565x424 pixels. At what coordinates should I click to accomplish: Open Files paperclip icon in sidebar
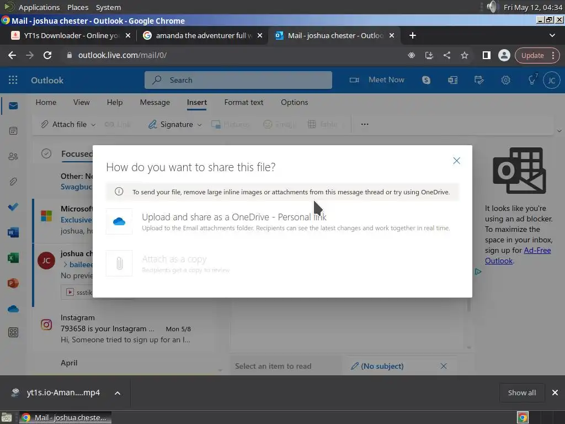[13, 181]
